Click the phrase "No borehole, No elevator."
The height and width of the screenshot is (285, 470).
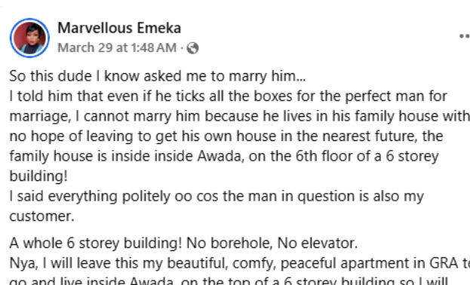(272, 243)
